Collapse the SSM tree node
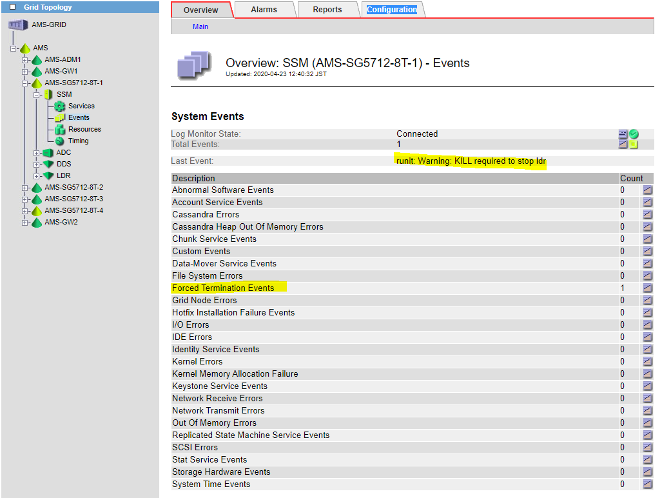Screen dimensions: 662x498 [x=37, y=95]
